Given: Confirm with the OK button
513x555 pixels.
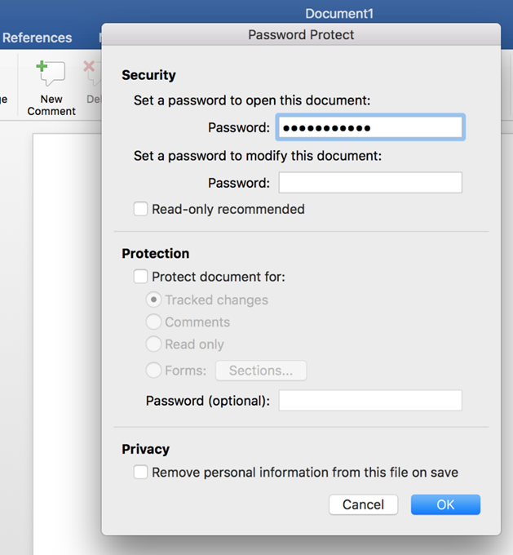Looking at the screenshot, I should (445, 504).
